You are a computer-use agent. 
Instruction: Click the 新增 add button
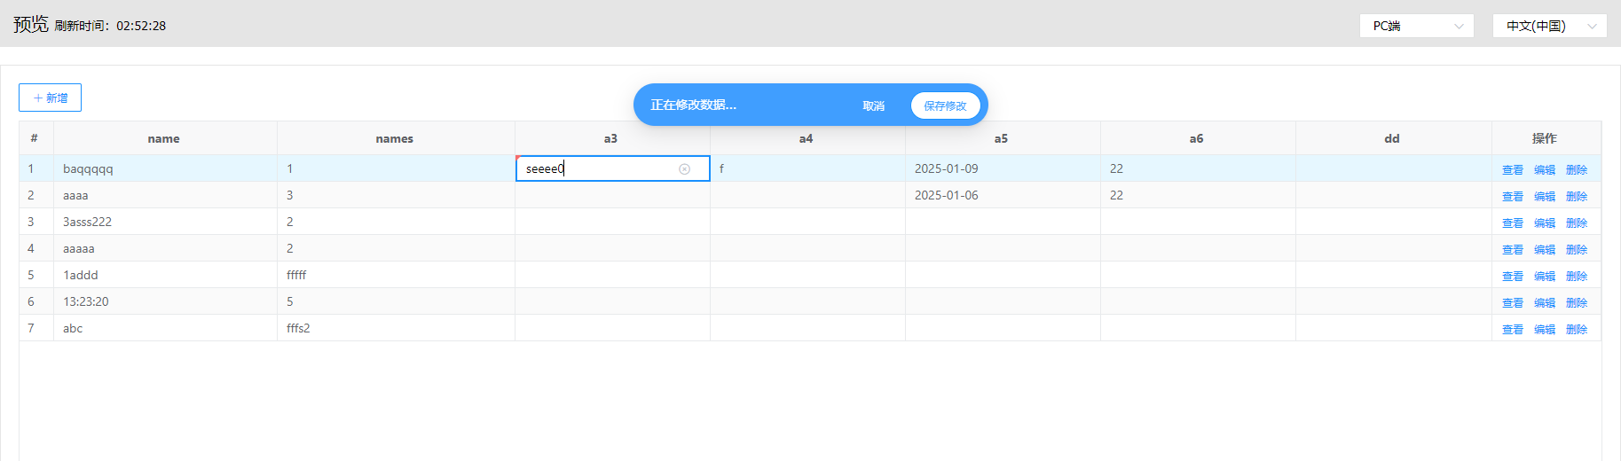[50, 98]
